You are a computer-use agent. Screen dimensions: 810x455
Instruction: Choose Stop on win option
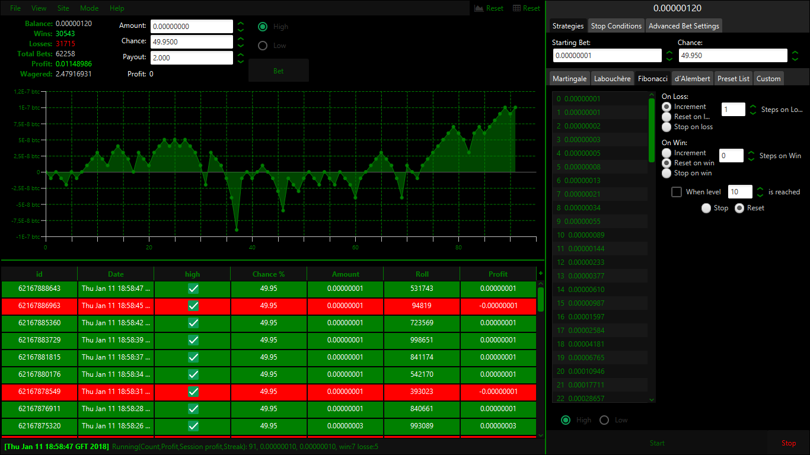[x=667, y=173]
